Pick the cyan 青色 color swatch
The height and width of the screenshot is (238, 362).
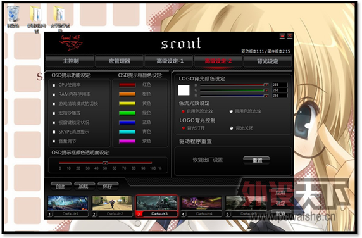pos(127,132)
